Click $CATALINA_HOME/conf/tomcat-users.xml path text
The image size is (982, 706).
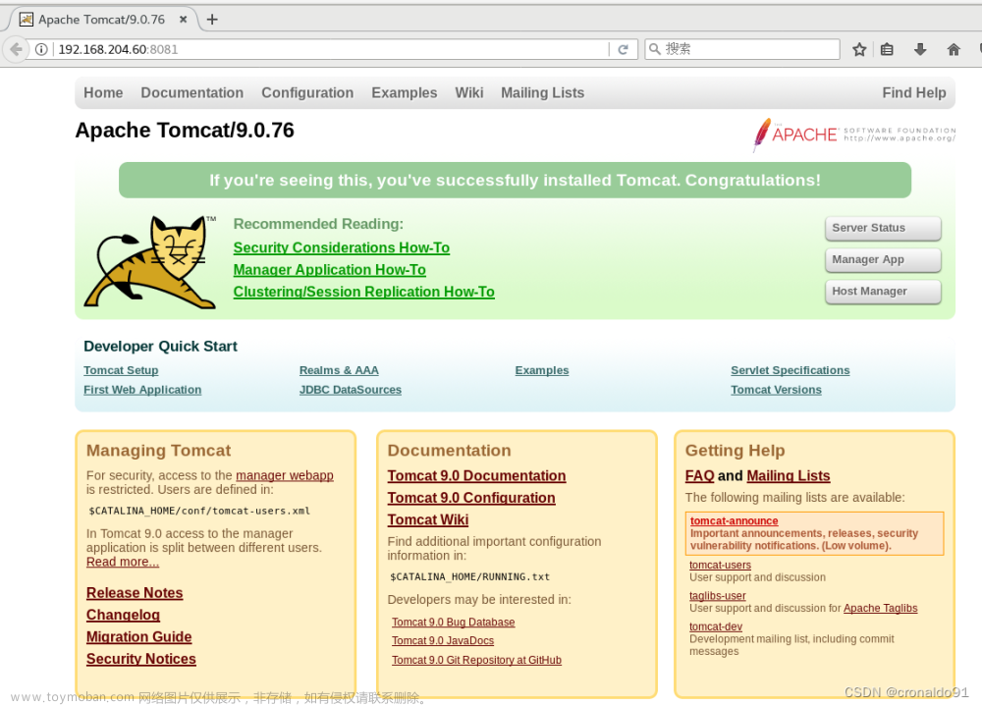point(199,512)
